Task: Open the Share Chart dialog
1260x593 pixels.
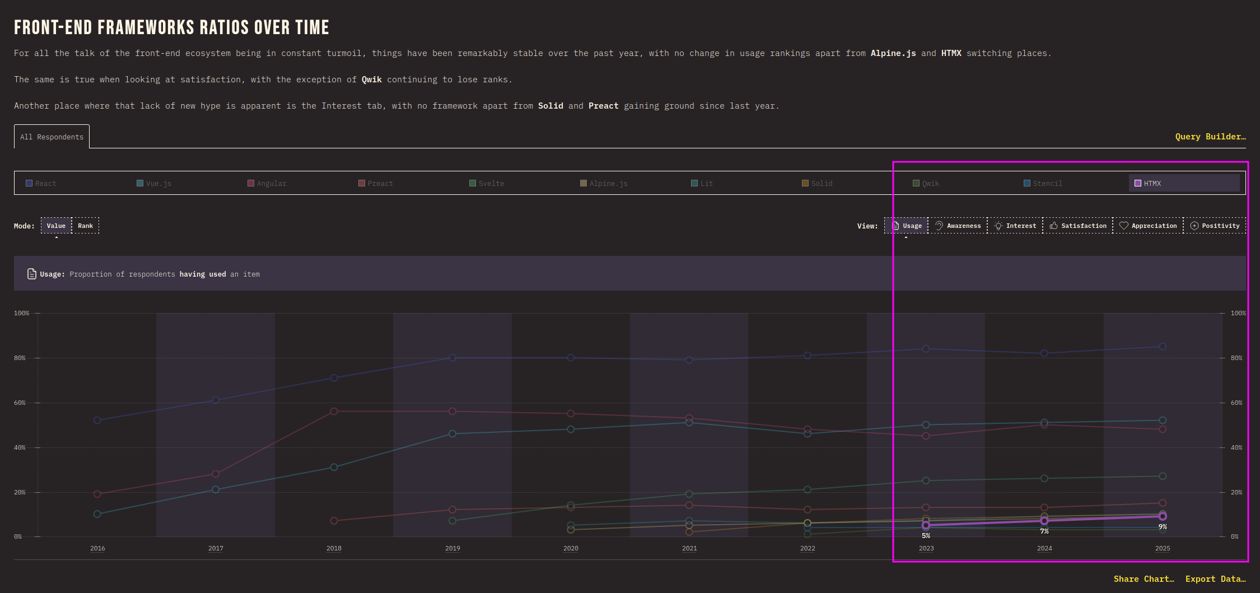Action: (x=1144, y=579)
